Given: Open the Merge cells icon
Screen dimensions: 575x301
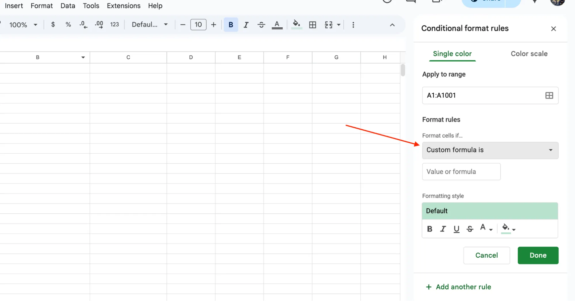Looking at the screenshot, I should pos(328,25).
